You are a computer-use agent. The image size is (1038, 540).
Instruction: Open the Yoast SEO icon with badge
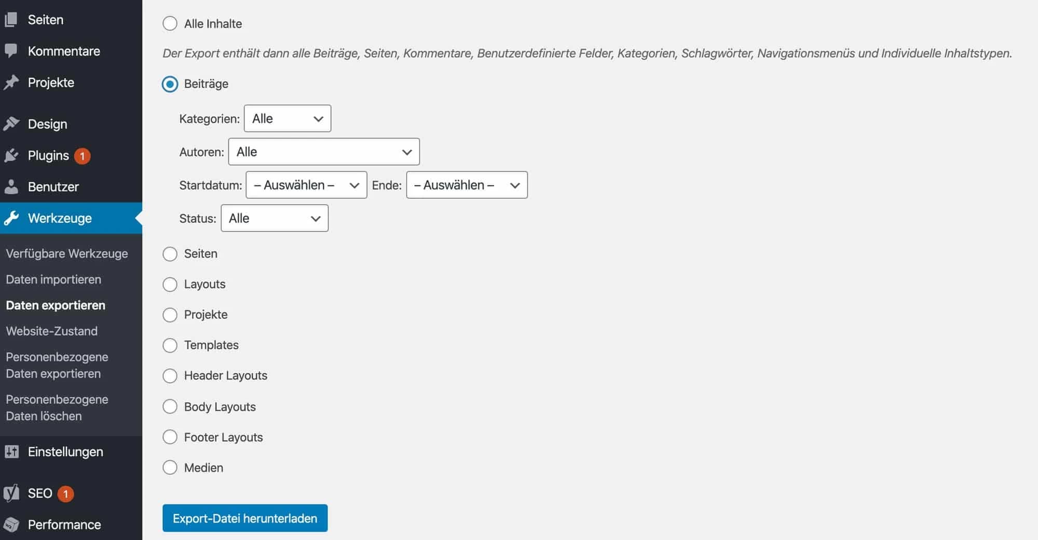[11, 493]
